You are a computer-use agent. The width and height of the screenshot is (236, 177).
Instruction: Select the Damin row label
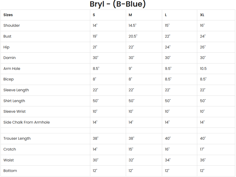[x=9, y=58]
